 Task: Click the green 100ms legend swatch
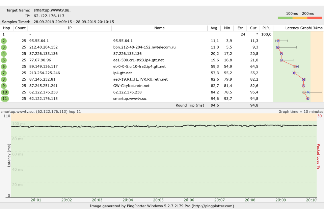[x=285, y=18]
